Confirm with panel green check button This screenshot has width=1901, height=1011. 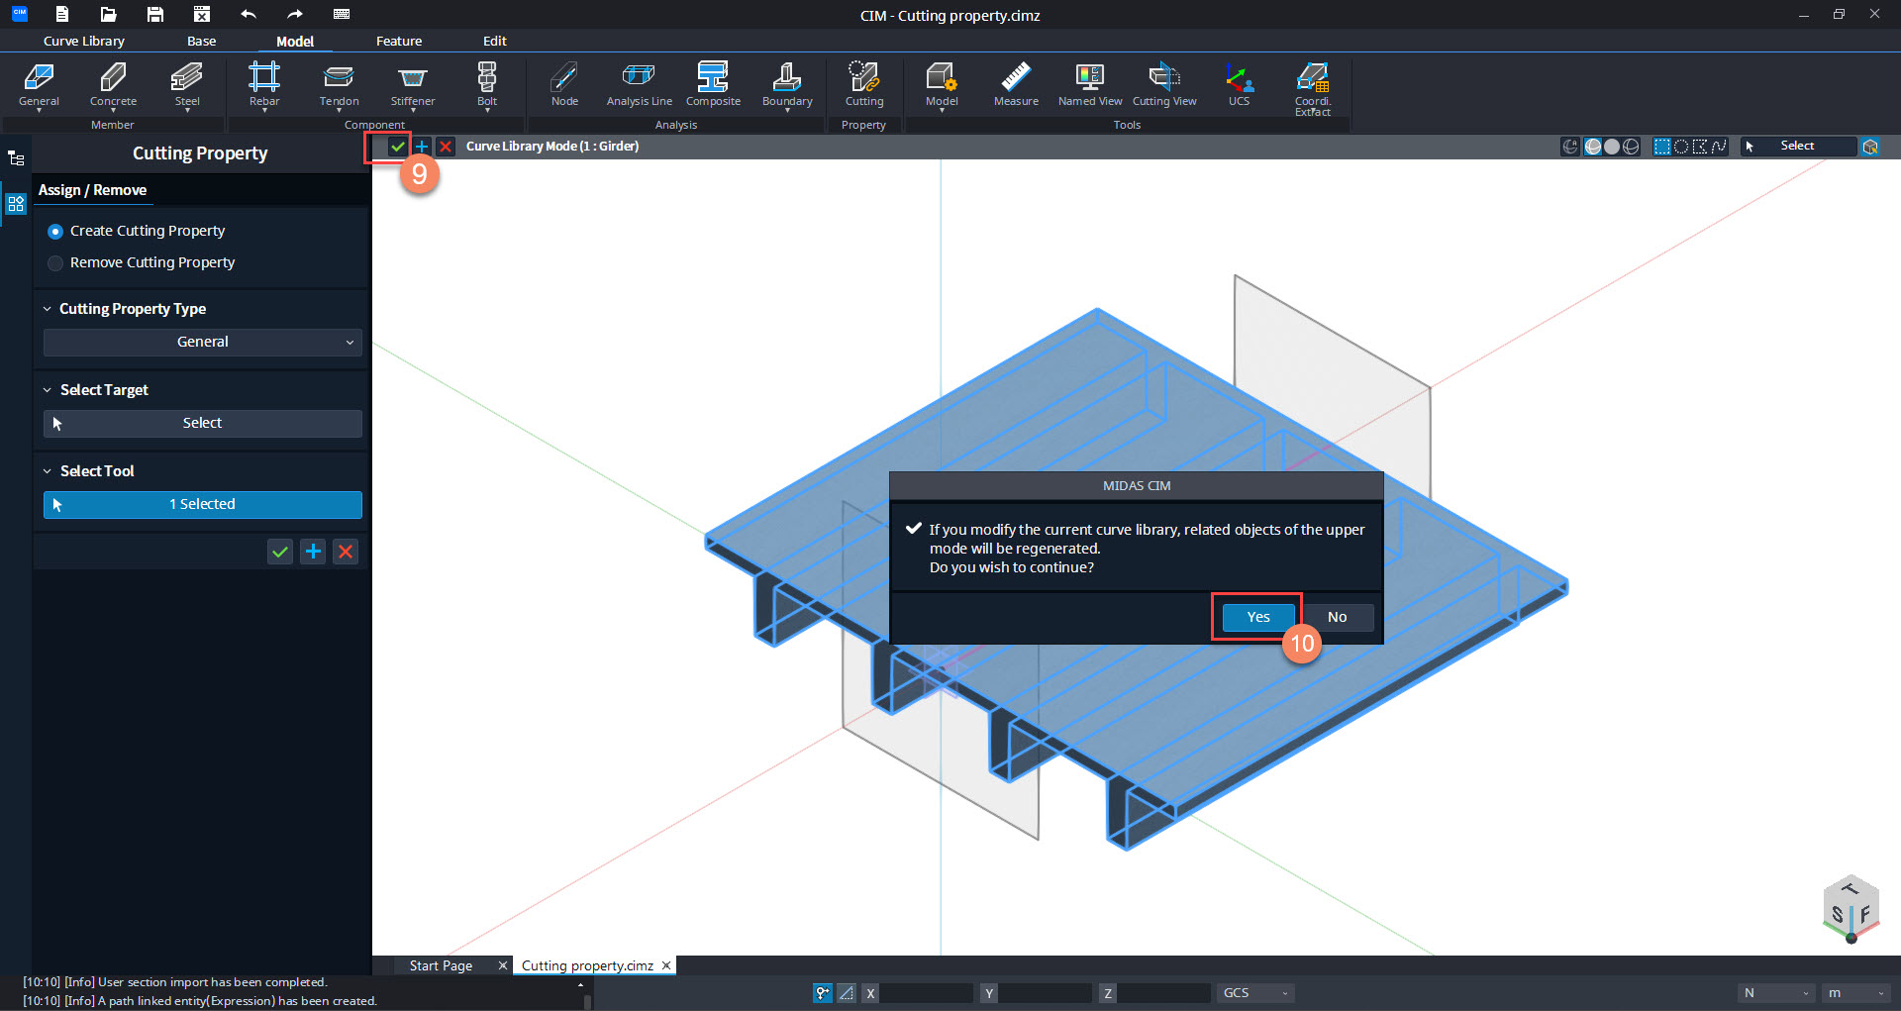coord(280,552)
